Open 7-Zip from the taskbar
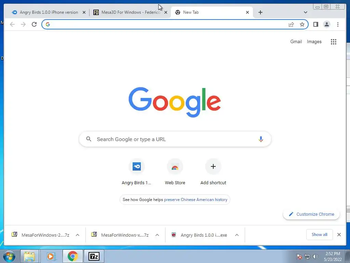 point(94,256)
